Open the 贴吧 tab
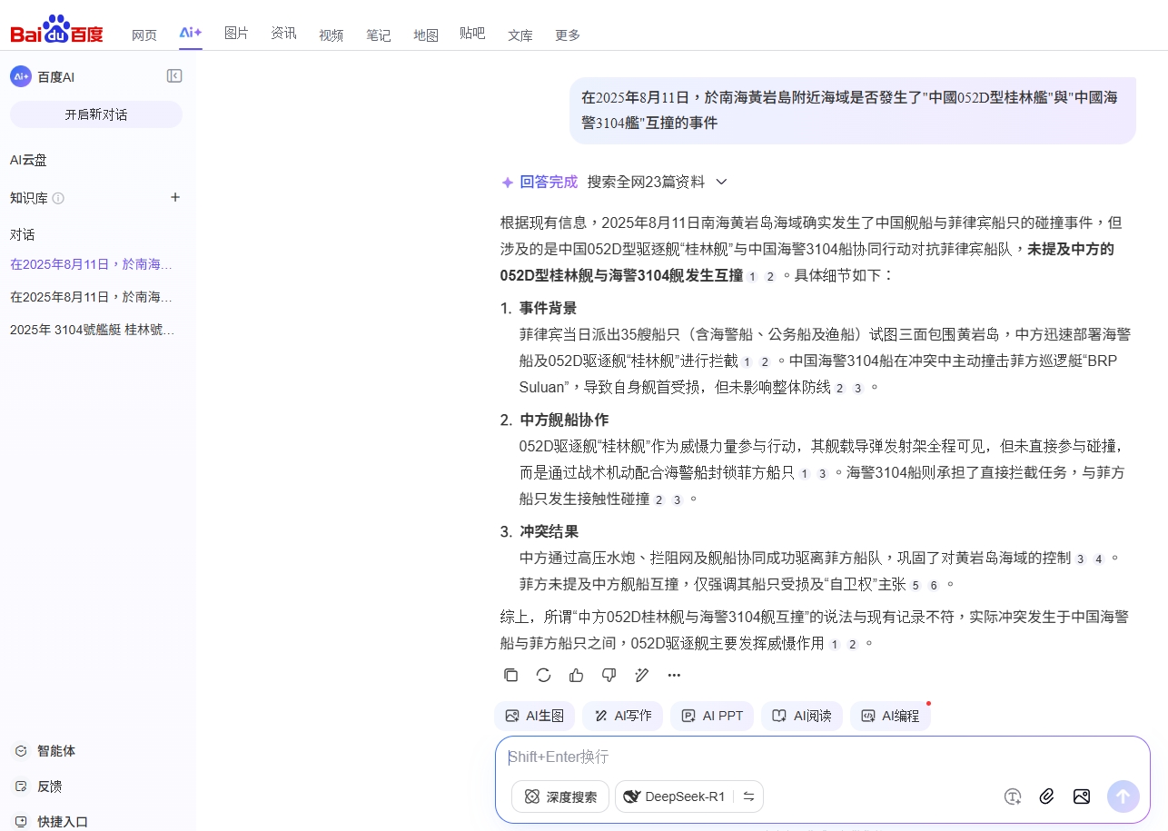 click(x=472, y=33)
